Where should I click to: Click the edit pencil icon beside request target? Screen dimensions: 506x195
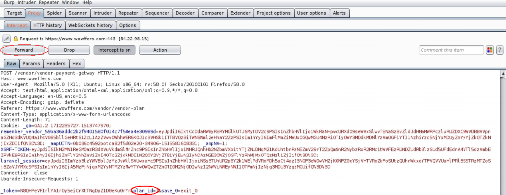point(7,39)
